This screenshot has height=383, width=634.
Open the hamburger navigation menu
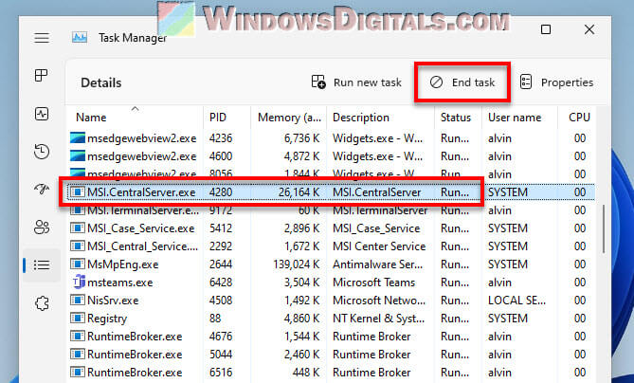(42, 38)
